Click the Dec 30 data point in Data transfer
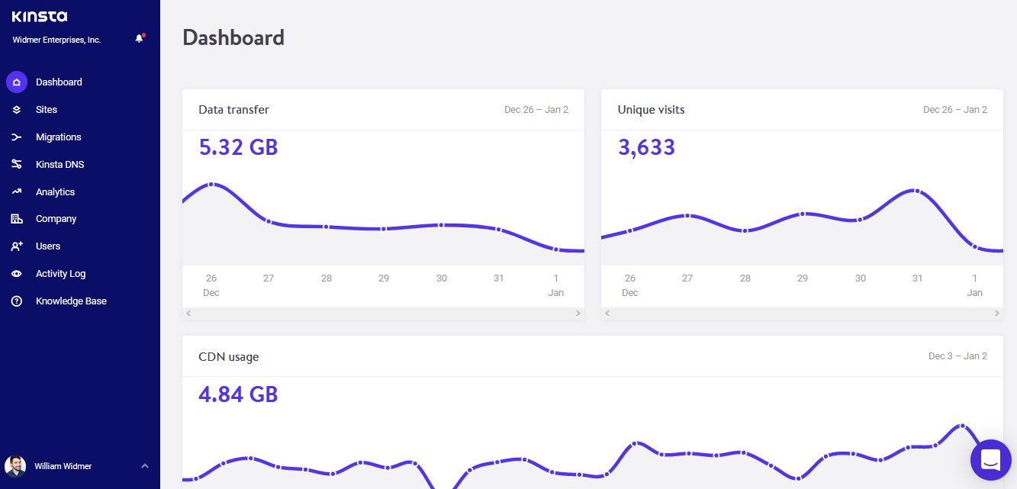 coord(441,225)
